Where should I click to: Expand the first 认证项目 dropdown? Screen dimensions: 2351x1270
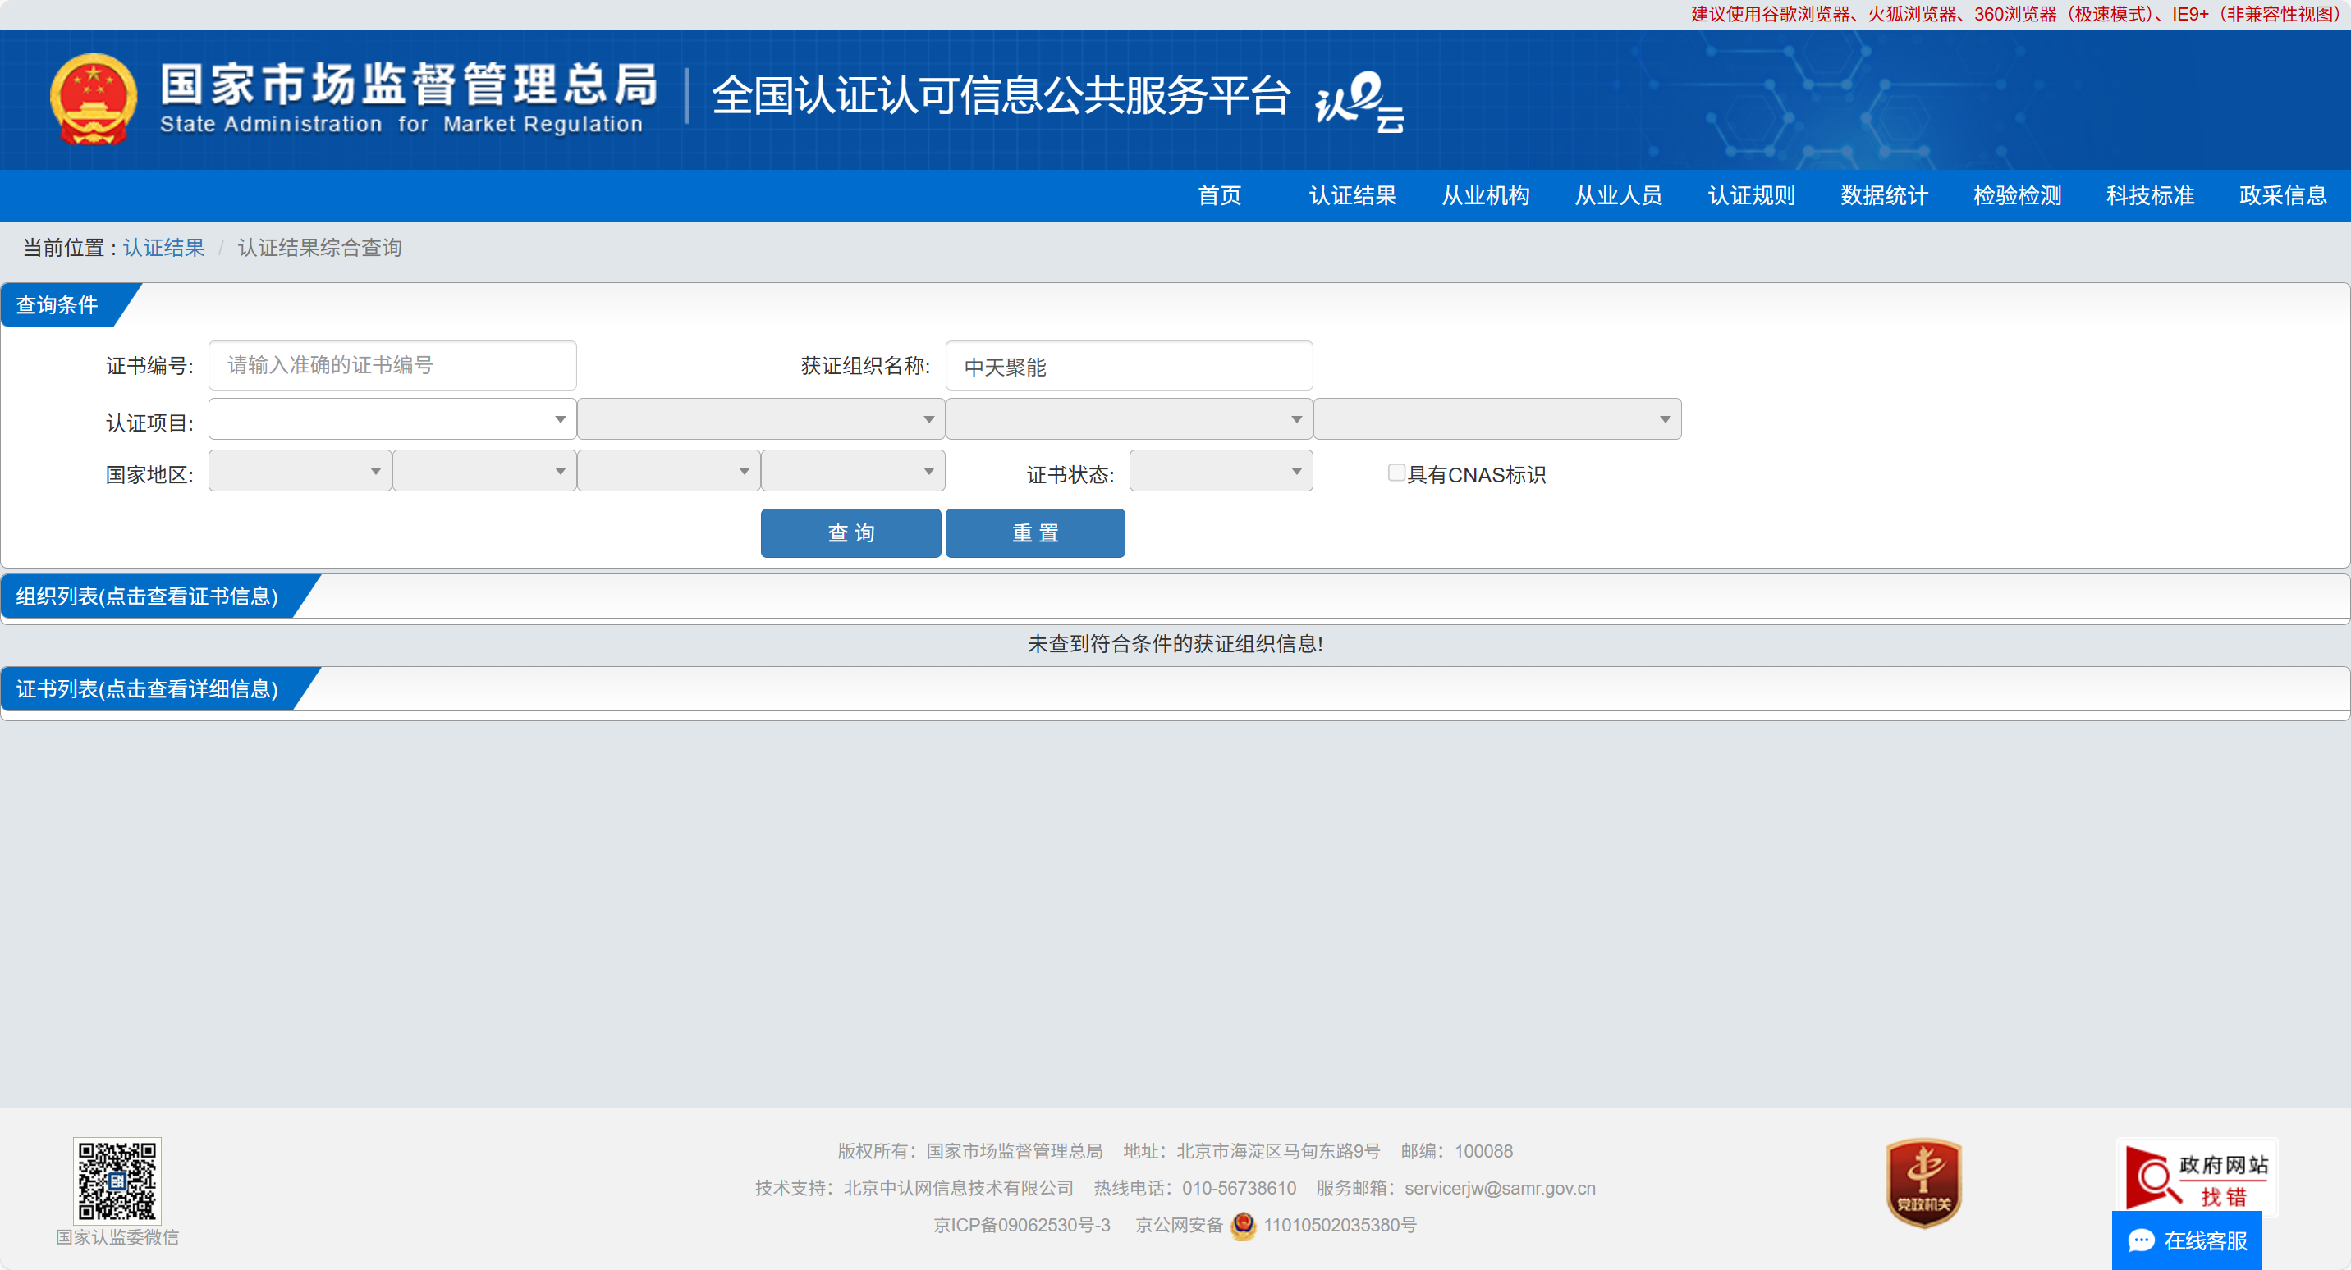392,420
